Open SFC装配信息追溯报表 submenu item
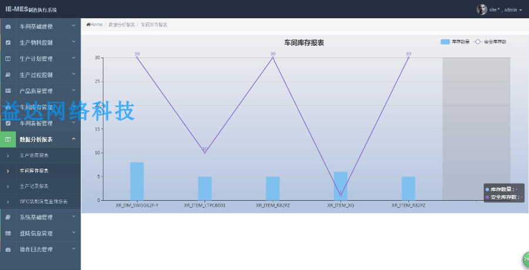 (43, 201)
